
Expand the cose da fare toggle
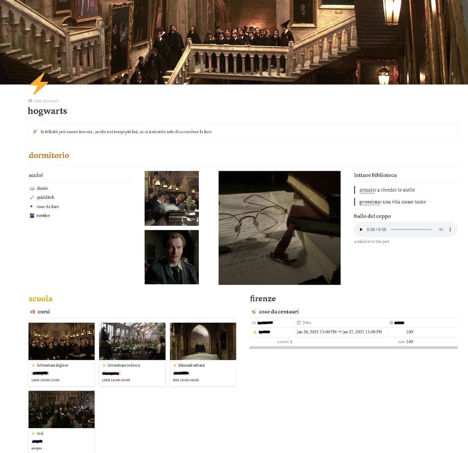(x=32, y=206)
